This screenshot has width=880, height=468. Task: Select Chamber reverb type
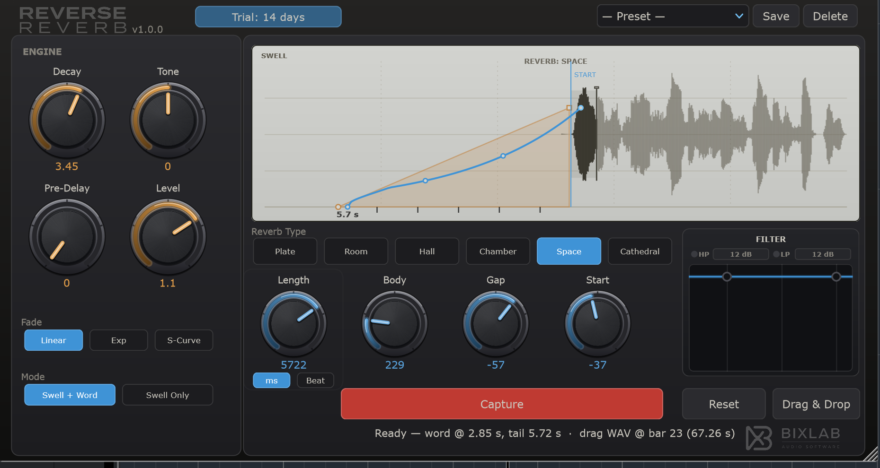pos(498,251)
